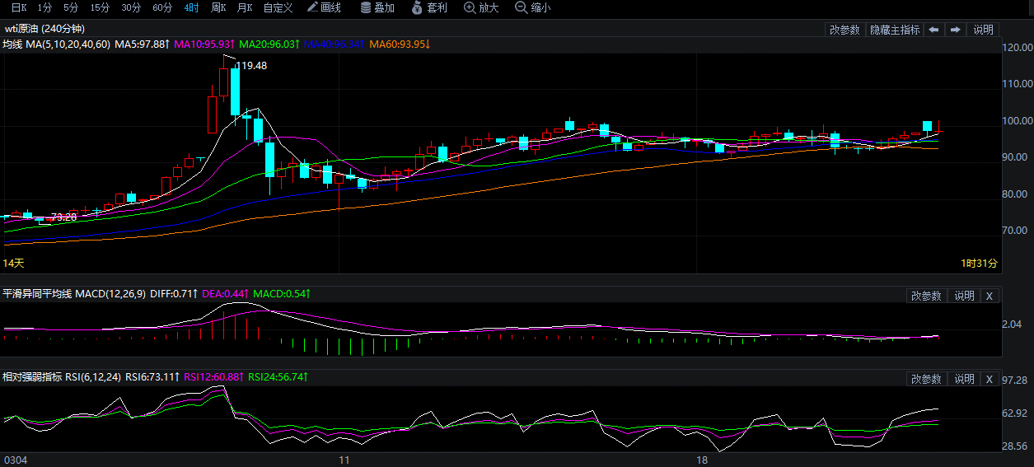Hide main indicator via 隐藏主指标

pos(895,30)
